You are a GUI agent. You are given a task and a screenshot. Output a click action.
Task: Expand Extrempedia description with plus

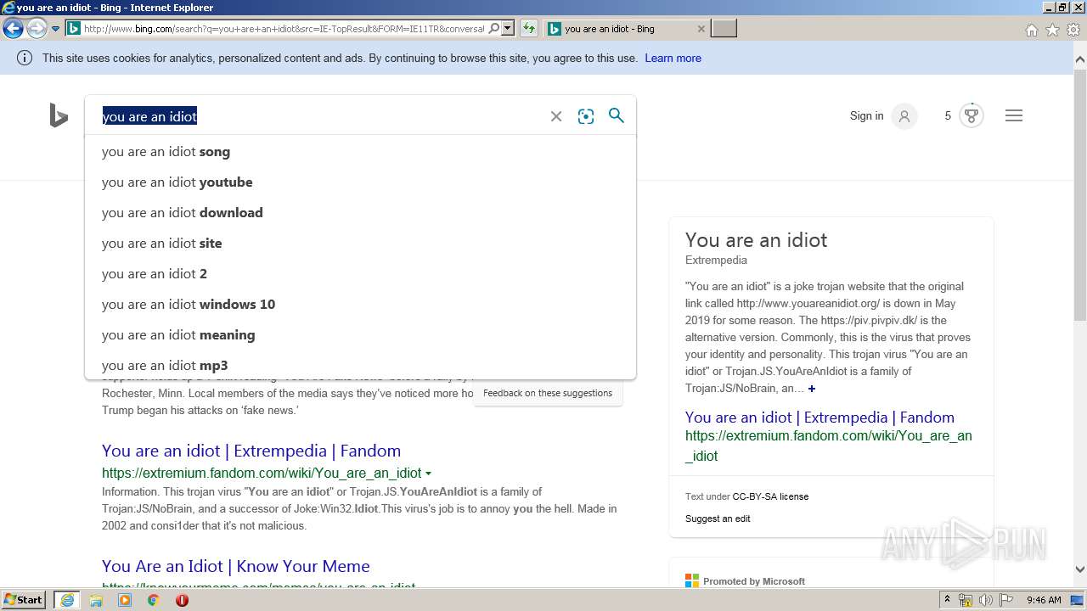click(x=812, y=389)
